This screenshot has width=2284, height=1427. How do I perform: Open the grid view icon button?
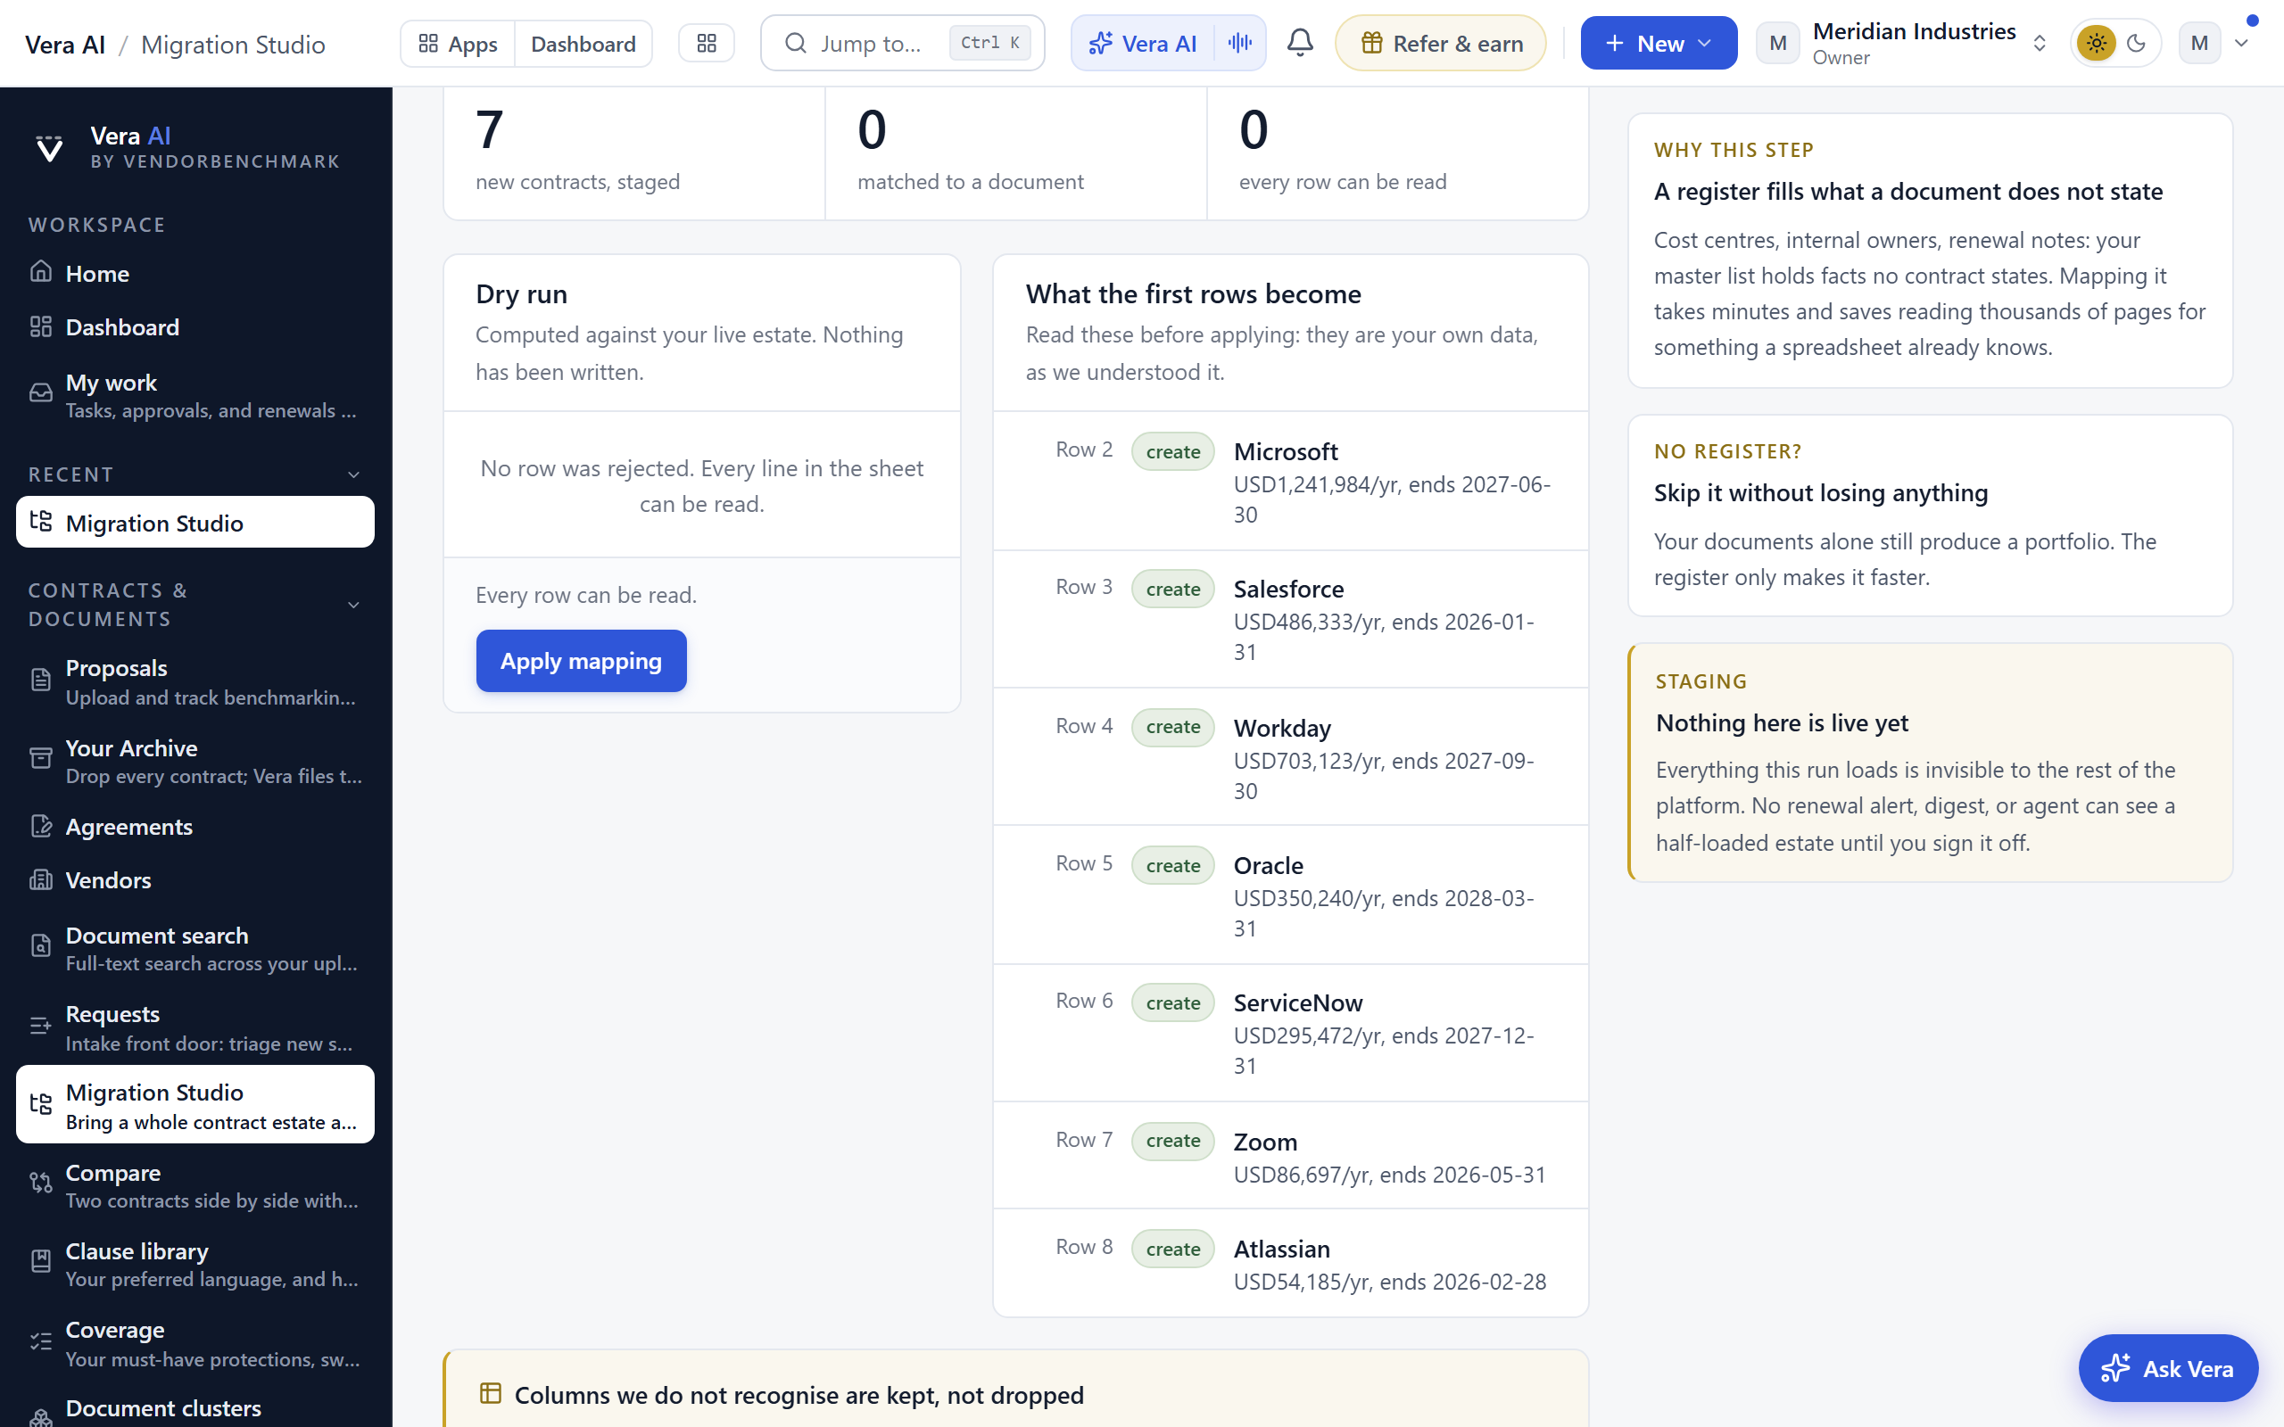[706, 44]
